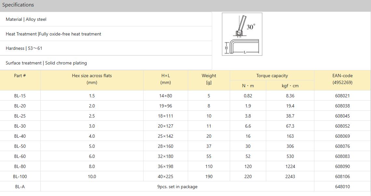The image size is (371, 196).
Task: Click the Part # column header
Action: (20, 76)
